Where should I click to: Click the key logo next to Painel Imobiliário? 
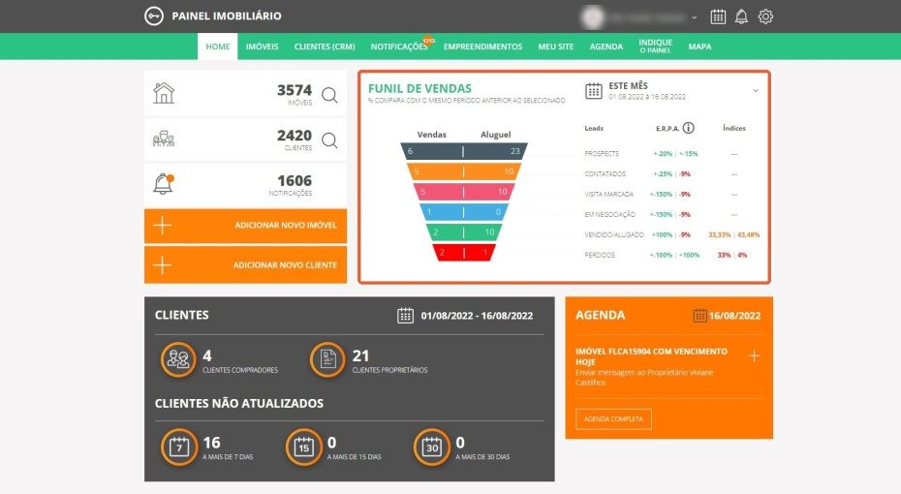pyautogui.click(x=153, y=16)
